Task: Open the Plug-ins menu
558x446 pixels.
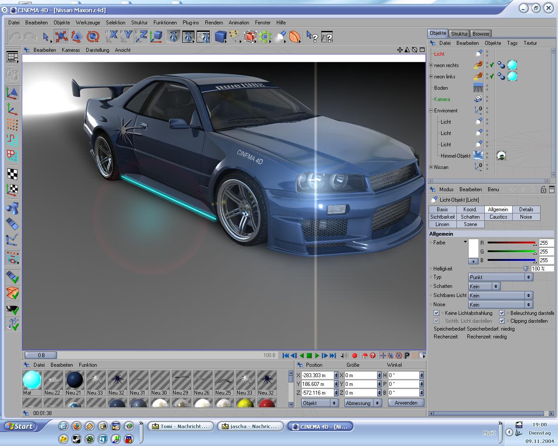Action: (191, 23)
